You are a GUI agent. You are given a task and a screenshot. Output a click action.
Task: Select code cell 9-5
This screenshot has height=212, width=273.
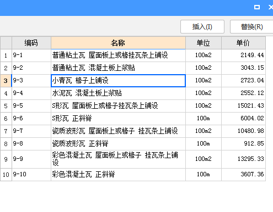coord(31,106)
